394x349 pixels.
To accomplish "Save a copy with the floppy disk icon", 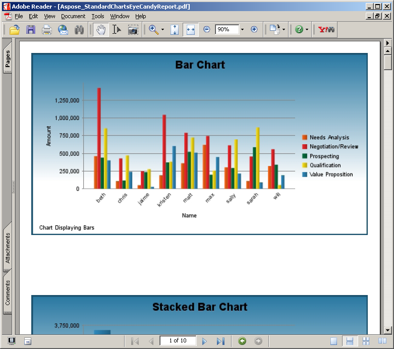I will point(31,30).
